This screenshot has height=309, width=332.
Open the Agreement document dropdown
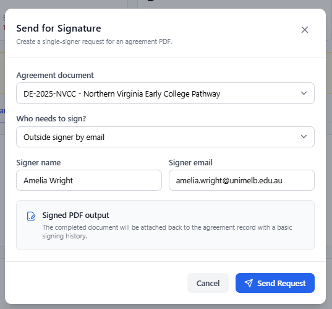(165, 94)
